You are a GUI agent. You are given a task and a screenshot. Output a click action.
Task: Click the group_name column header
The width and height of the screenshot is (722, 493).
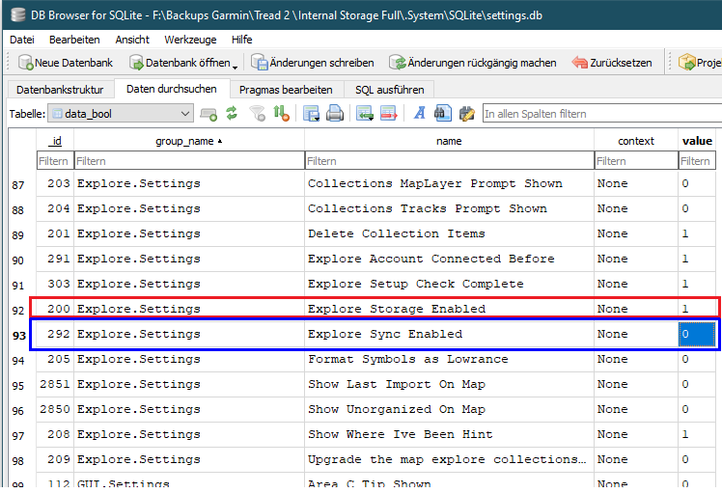click(189, 141)
